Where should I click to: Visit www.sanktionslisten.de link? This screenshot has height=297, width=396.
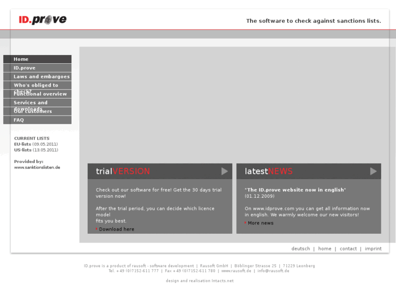(x=37, y=167)
